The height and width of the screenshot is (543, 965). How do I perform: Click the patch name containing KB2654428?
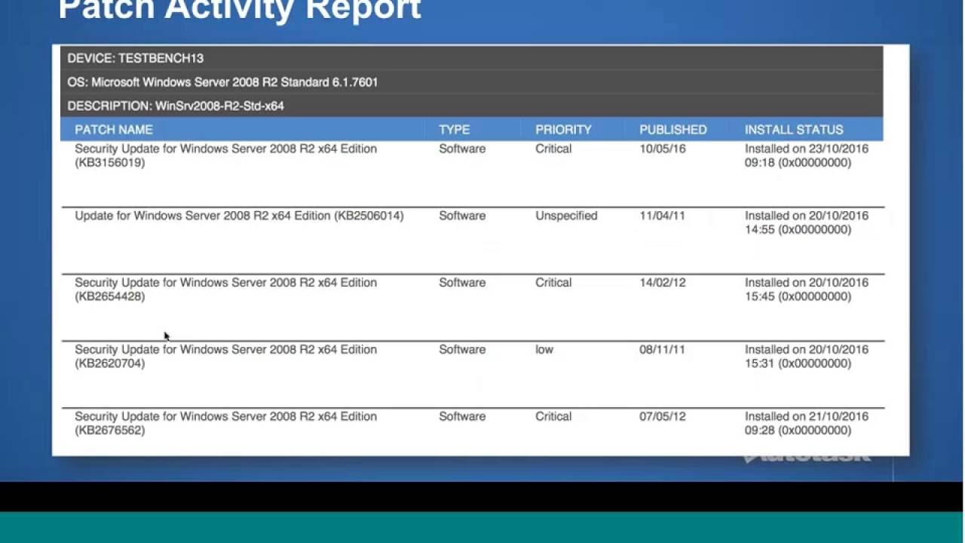(x=225, y=289)
